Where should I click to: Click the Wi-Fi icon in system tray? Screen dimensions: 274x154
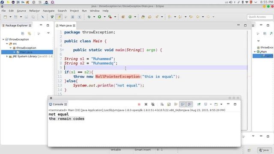coord(247,2)
